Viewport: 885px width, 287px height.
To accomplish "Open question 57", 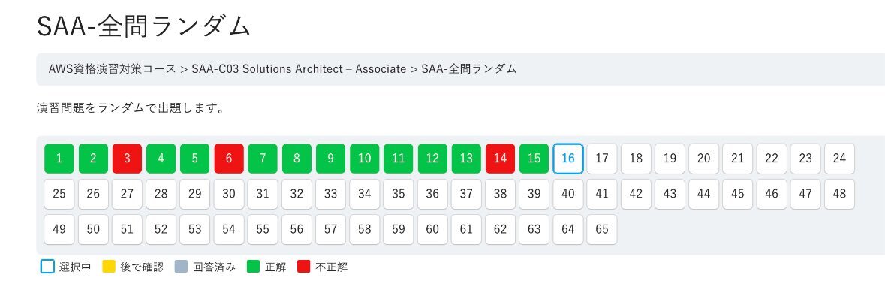I will [331, 229].
